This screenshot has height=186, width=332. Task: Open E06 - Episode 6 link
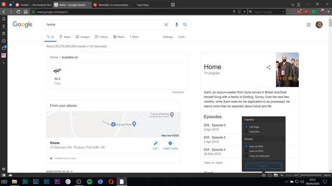[x=214, y=125]
